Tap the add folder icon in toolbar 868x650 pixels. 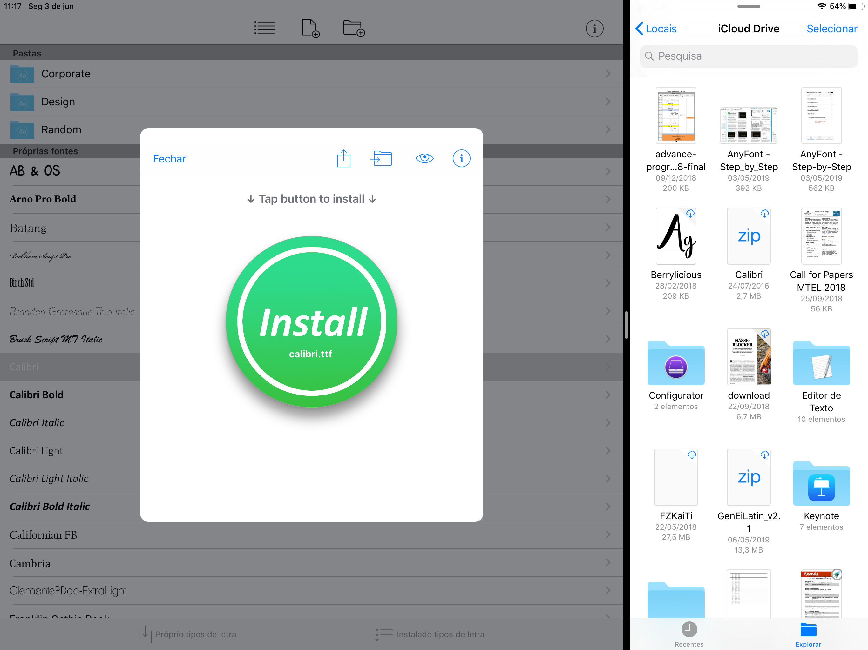pos(354,28)
